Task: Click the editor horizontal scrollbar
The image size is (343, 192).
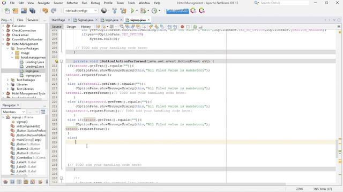Action: click(x=168, y=184)
